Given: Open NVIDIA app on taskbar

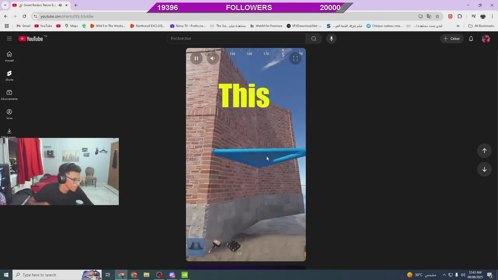Looking at the screenshot, I should click(185, 275).
